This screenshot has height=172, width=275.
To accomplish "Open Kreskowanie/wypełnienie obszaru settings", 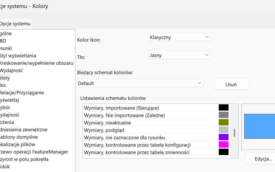I will click(x=36, y=63).
